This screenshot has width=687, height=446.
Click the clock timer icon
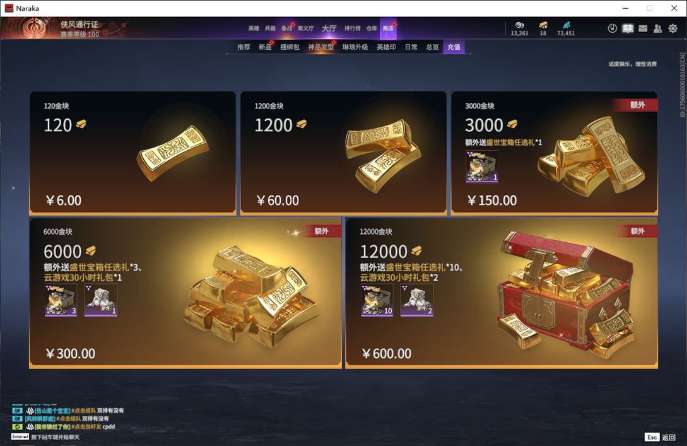[613, 28]
